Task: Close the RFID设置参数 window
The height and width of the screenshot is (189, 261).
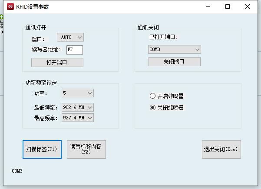Action: [x=247, y=6]
